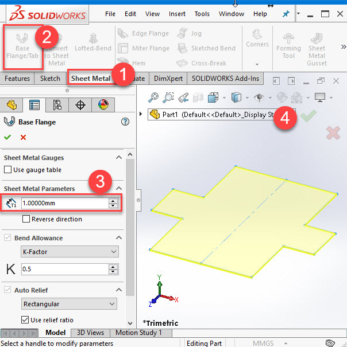Image resolution: width=347 pixels, height=347 pixels.
Task: Switch to the DimXpert tab
Action: coord(168,79)
